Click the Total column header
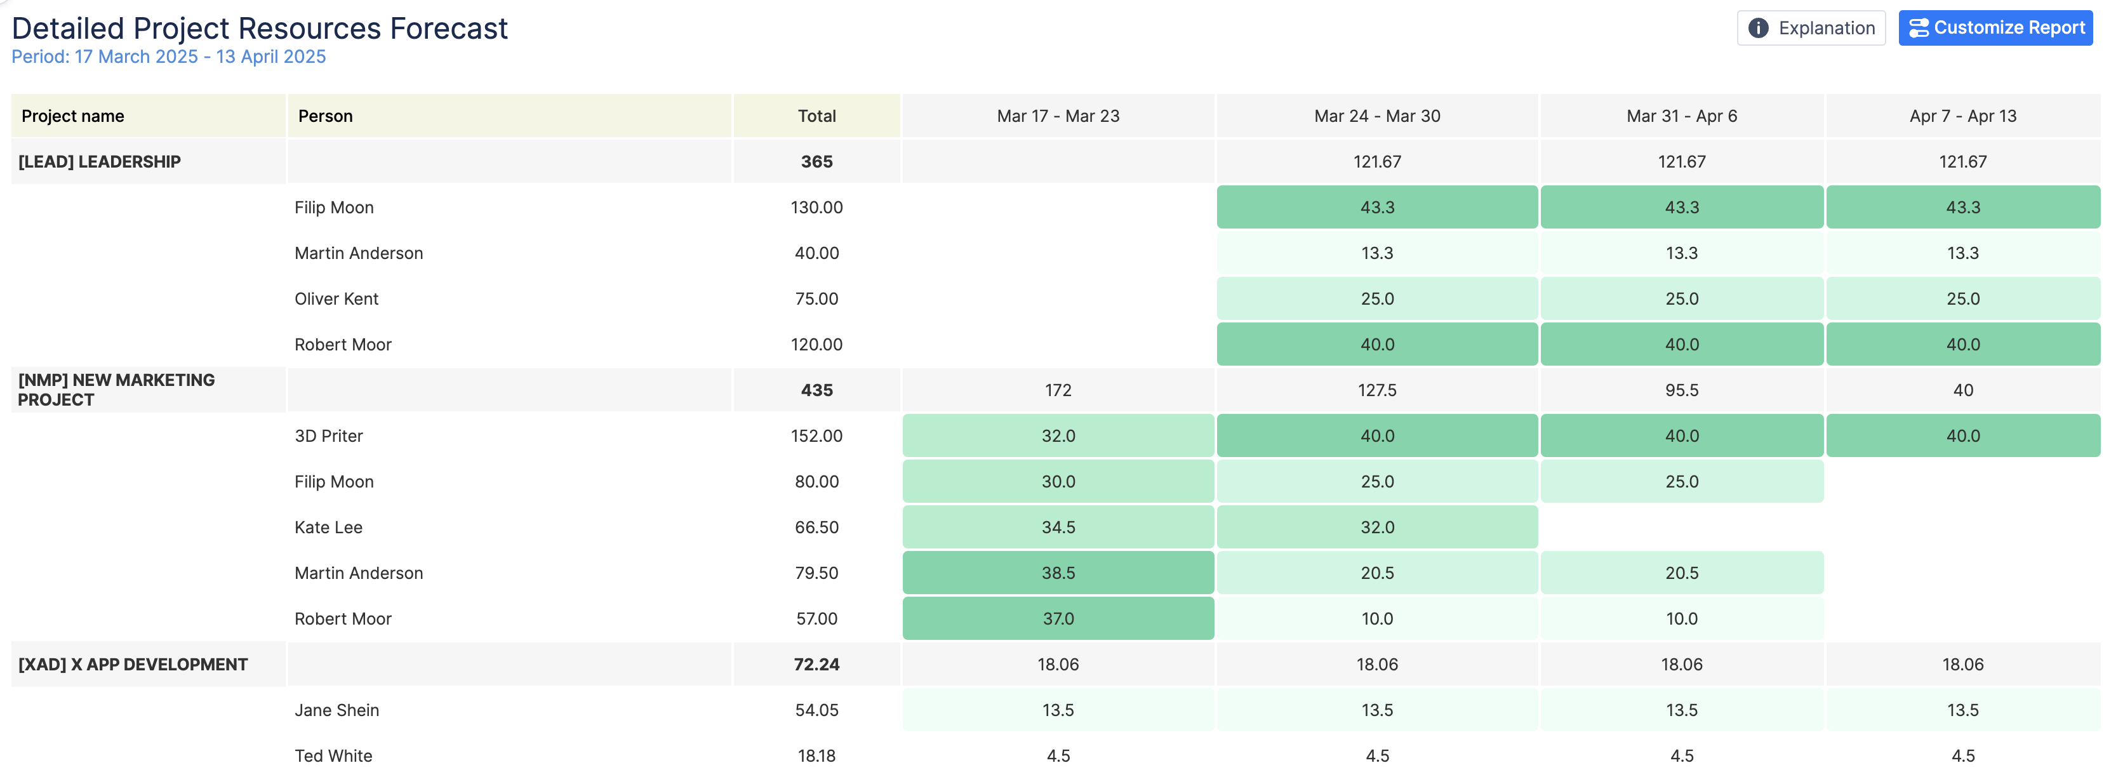Image resolution: width=2104 pixels, height=777 pixels. pyautogui.click(x=816, y=116)
